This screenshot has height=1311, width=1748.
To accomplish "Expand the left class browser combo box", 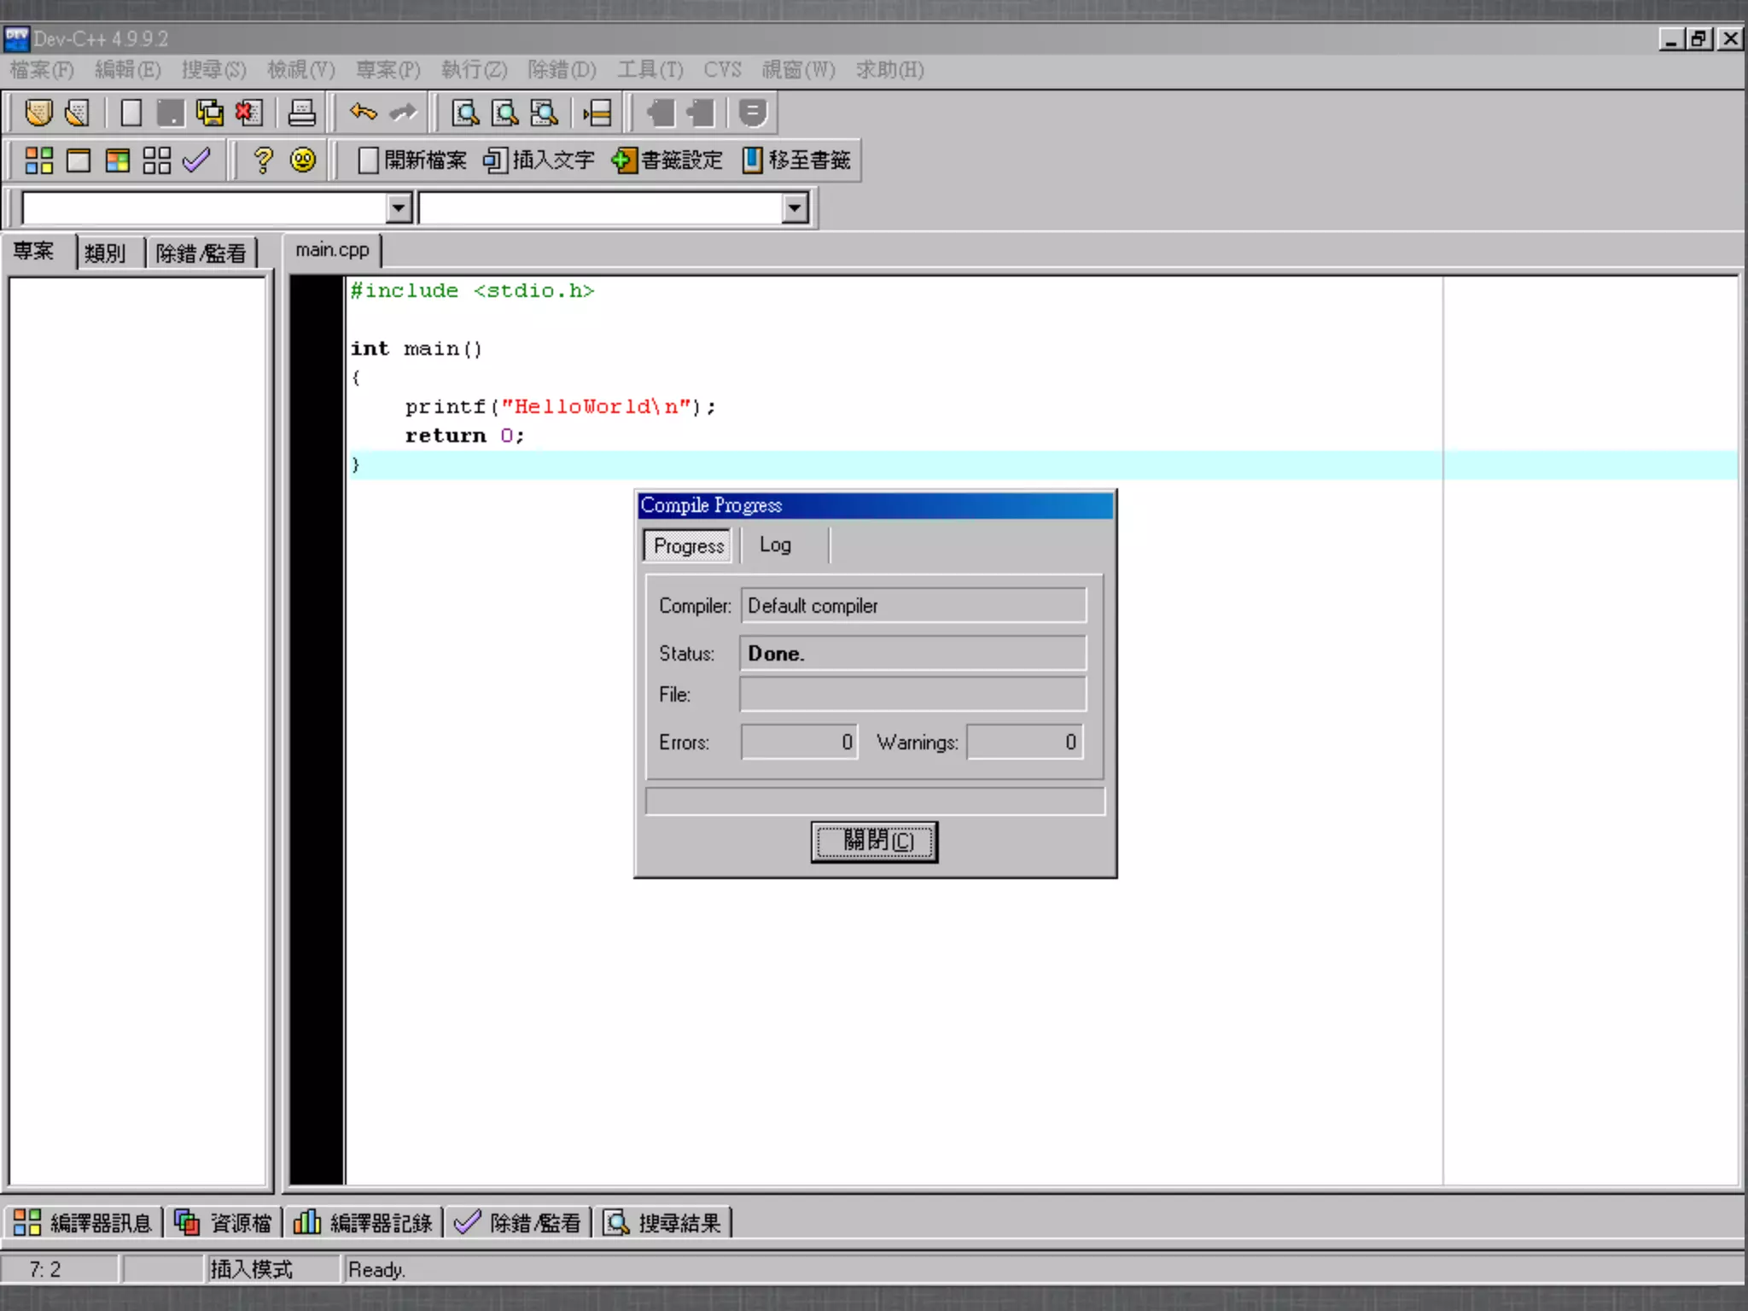I will 398,208.
